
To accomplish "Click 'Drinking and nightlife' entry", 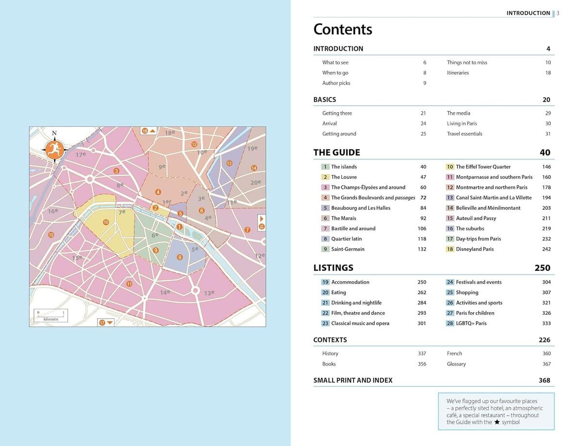I will pos(356,303).
